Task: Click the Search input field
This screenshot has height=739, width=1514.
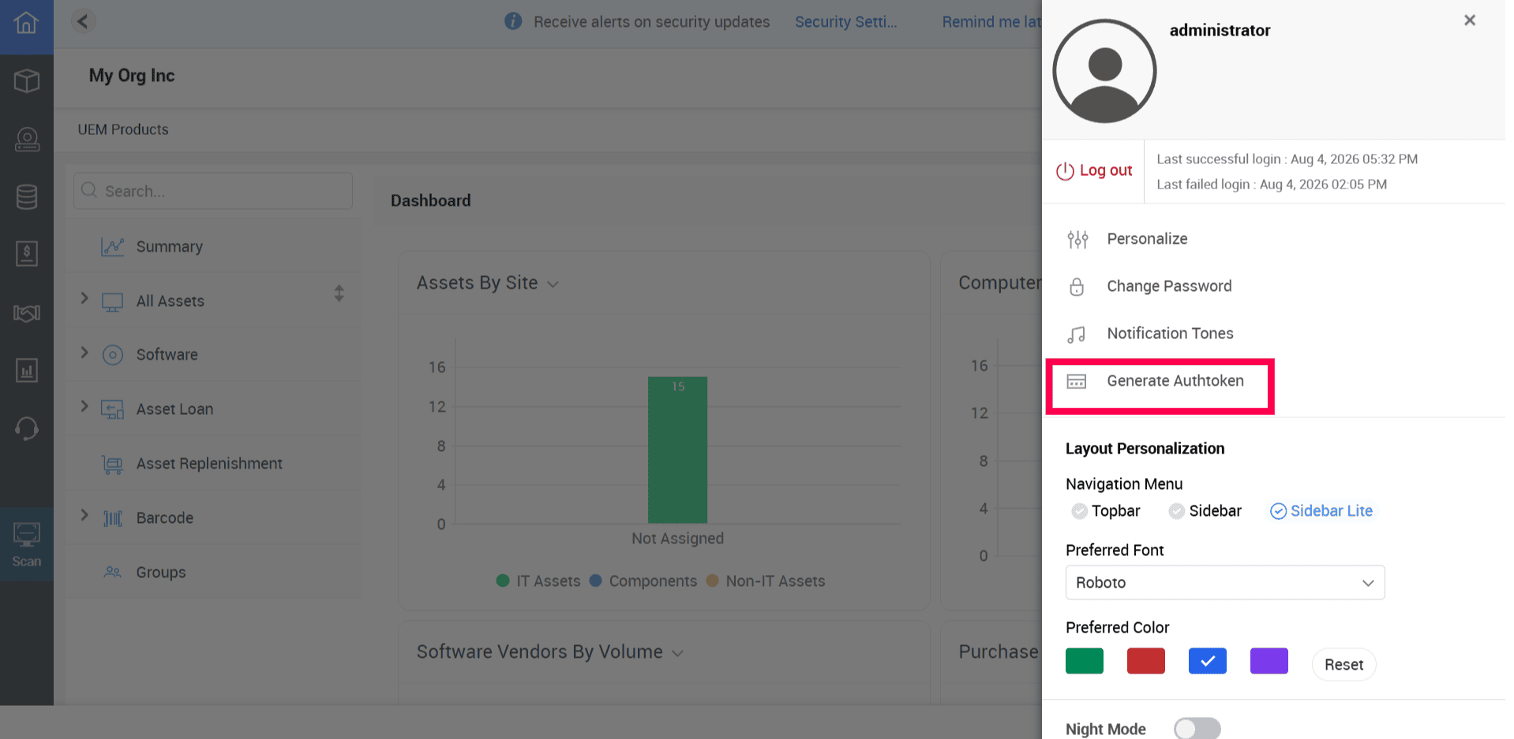Action: click(213, 191)
